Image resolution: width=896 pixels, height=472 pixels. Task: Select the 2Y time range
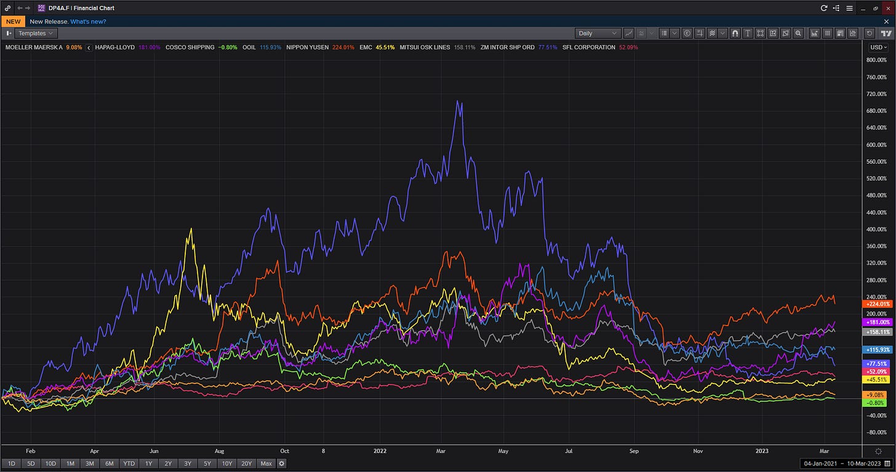coord(169,463)
